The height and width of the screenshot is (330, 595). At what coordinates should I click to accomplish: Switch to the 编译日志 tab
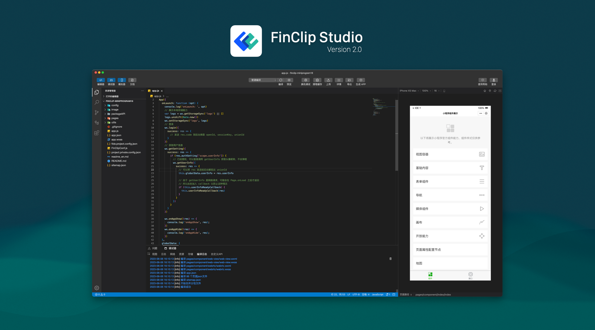(202, 254)
